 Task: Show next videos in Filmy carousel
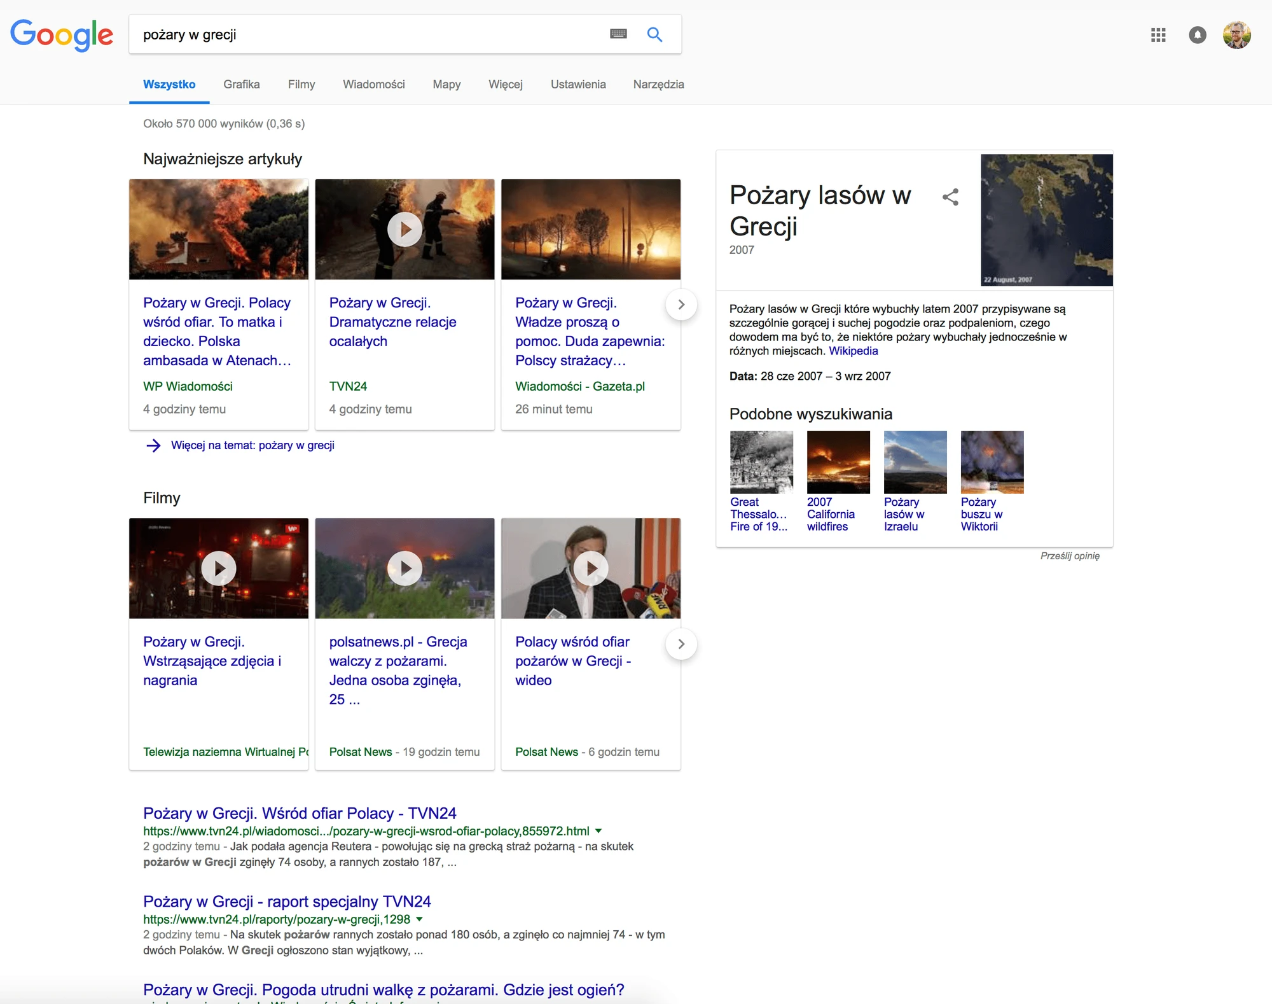(681, 644)
